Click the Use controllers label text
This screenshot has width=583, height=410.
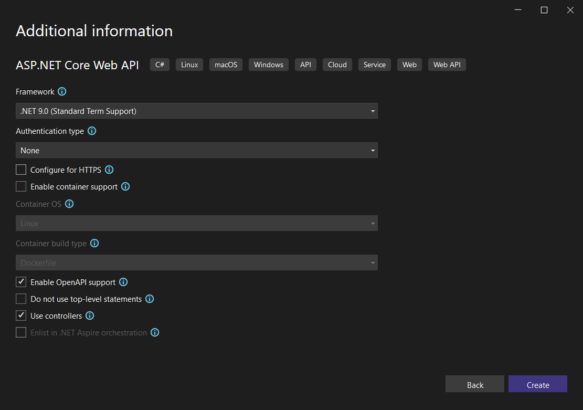coord(56,316)
